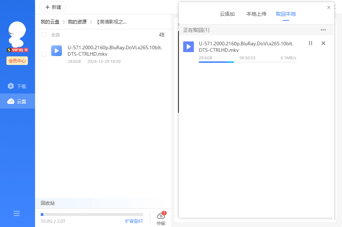The height and width of the screenshot is (227, 342).
Task: Switch to the 云添加 tab
Action: [x=227, y=14]
